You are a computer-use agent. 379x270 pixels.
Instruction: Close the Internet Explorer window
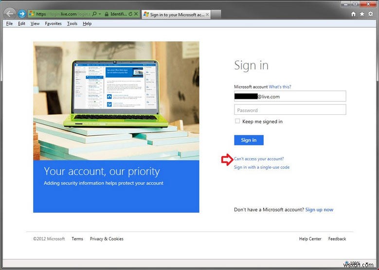click(368, 4)
